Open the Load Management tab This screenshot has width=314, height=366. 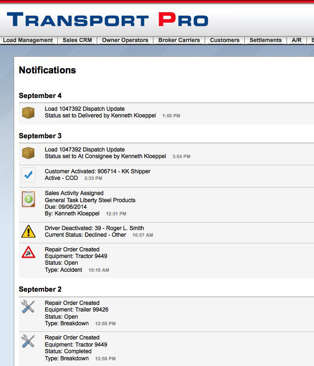tap(28, 40)
